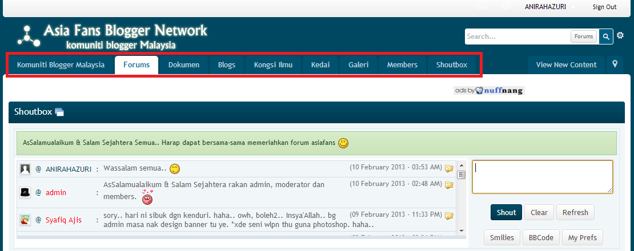Click the Sign Out link

pos(604,7)
